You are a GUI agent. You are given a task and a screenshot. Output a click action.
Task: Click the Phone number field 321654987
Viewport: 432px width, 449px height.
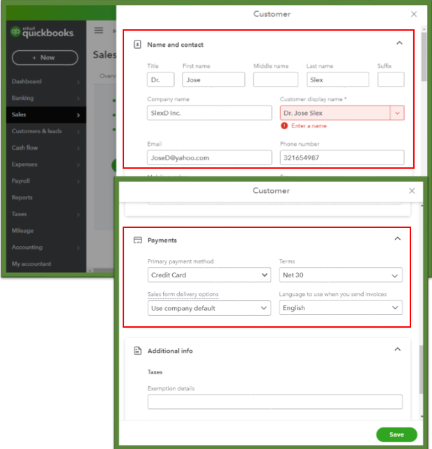342,158
